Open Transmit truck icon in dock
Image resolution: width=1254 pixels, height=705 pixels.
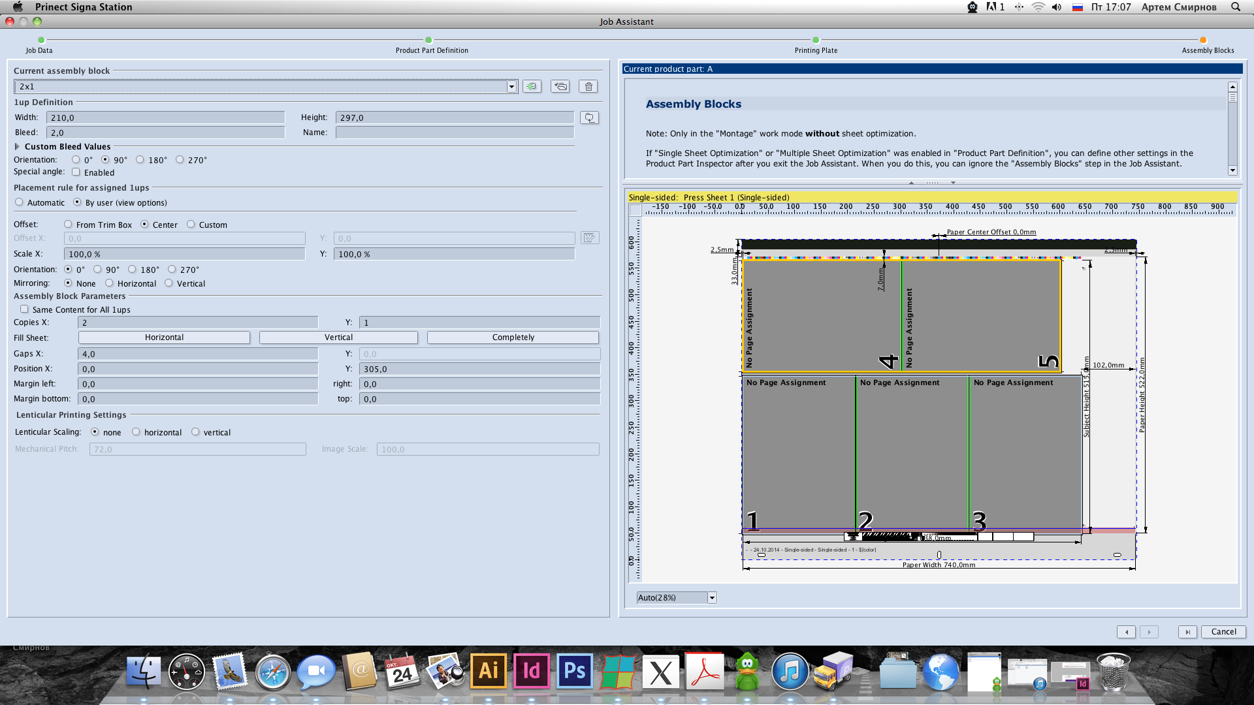pos(833,671)
